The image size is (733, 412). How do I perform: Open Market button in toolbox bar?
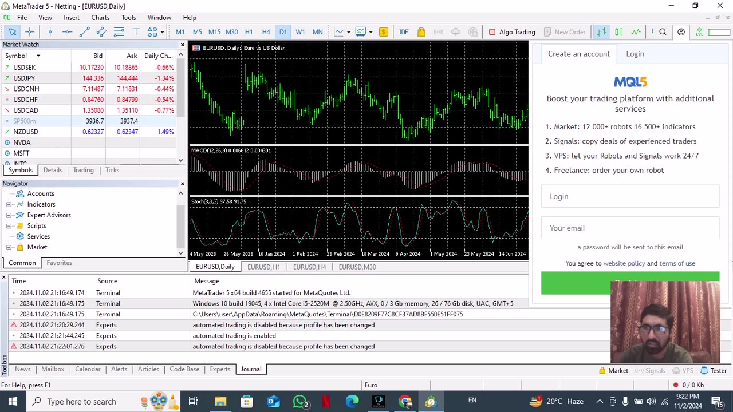[613, 371]
